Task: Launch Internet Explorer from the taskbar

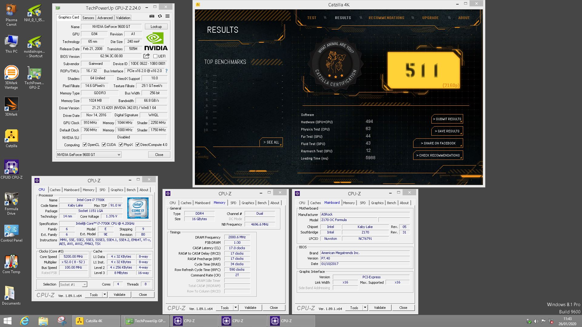Action: pos(25,321)
